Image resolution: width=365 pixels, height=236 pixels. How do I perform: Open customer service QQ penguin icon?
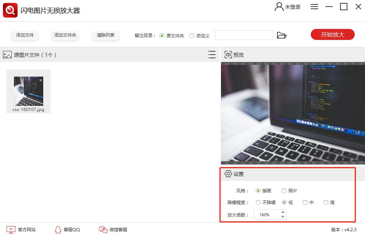point(58,229)
